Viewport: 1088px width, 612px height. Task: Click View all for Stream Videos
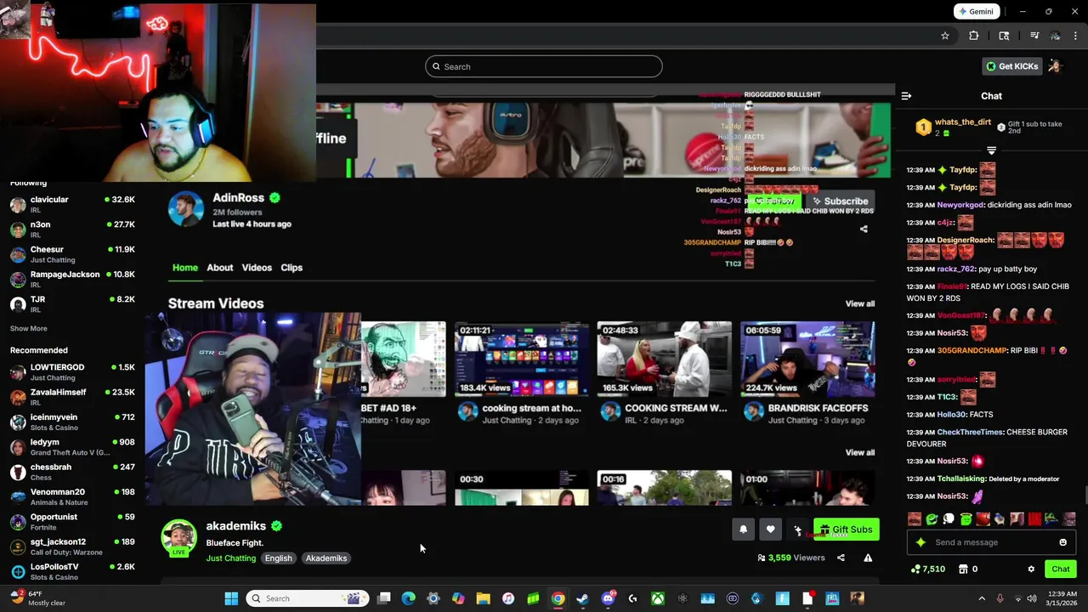click(x=860, y=303)
